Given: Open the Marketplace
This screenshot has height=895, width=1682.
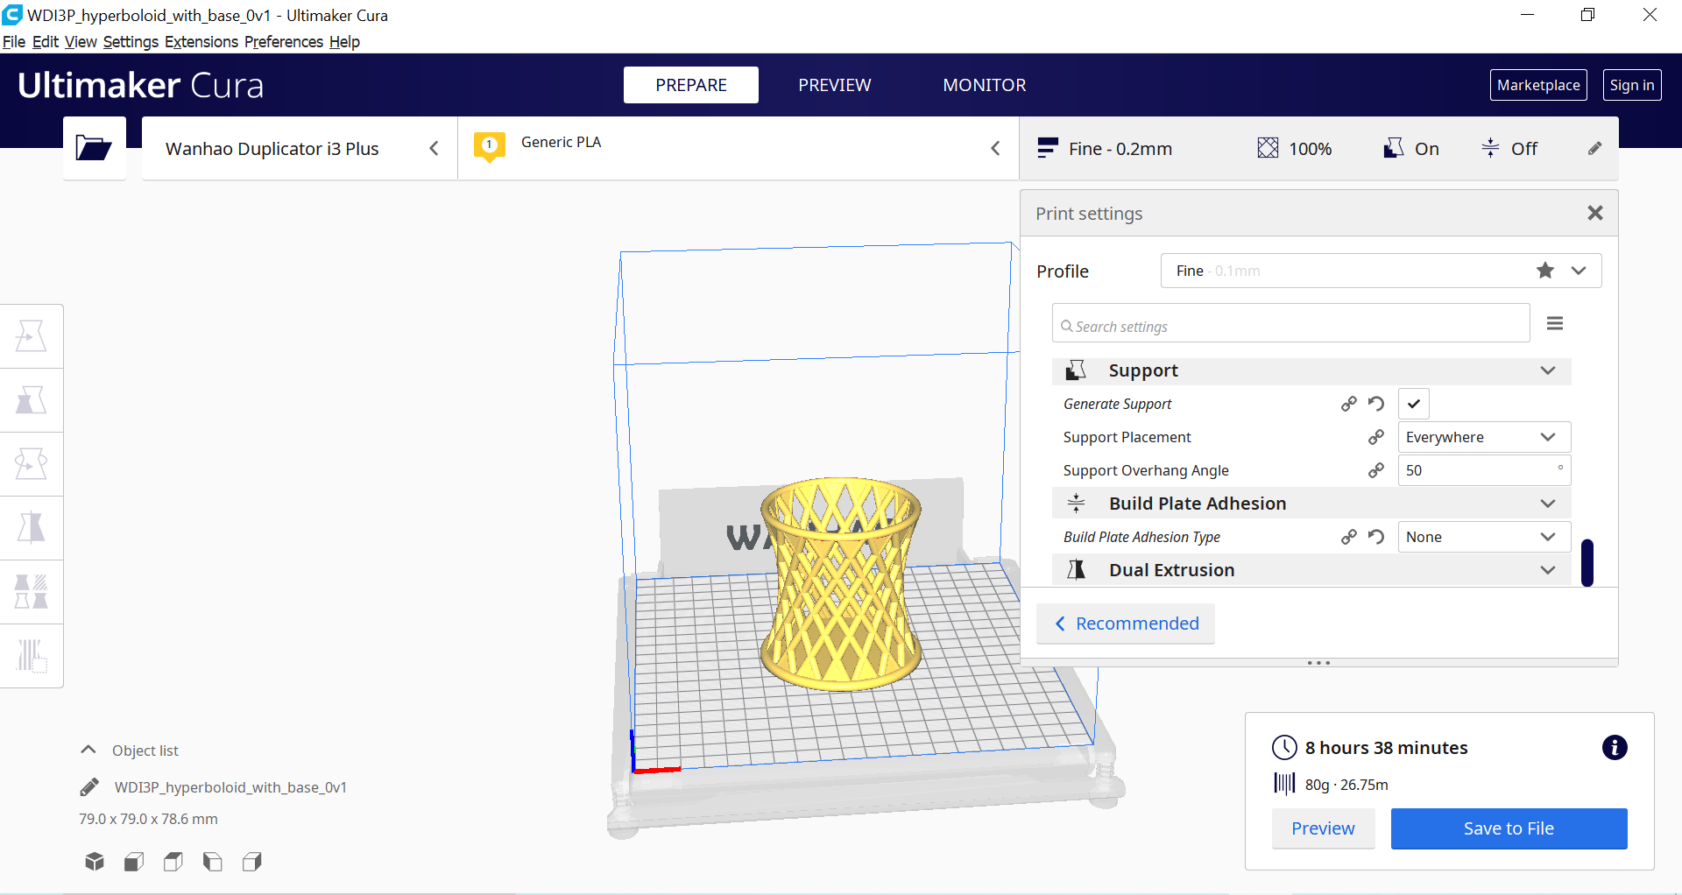Looking at the screenshot, I should pyautogui.click(x=1538, y=85).
